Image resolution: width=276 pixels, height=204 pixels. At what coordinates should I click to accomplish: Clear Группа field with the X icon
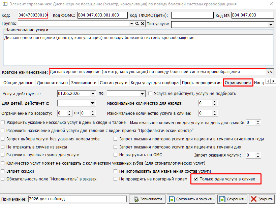(143, 24)
